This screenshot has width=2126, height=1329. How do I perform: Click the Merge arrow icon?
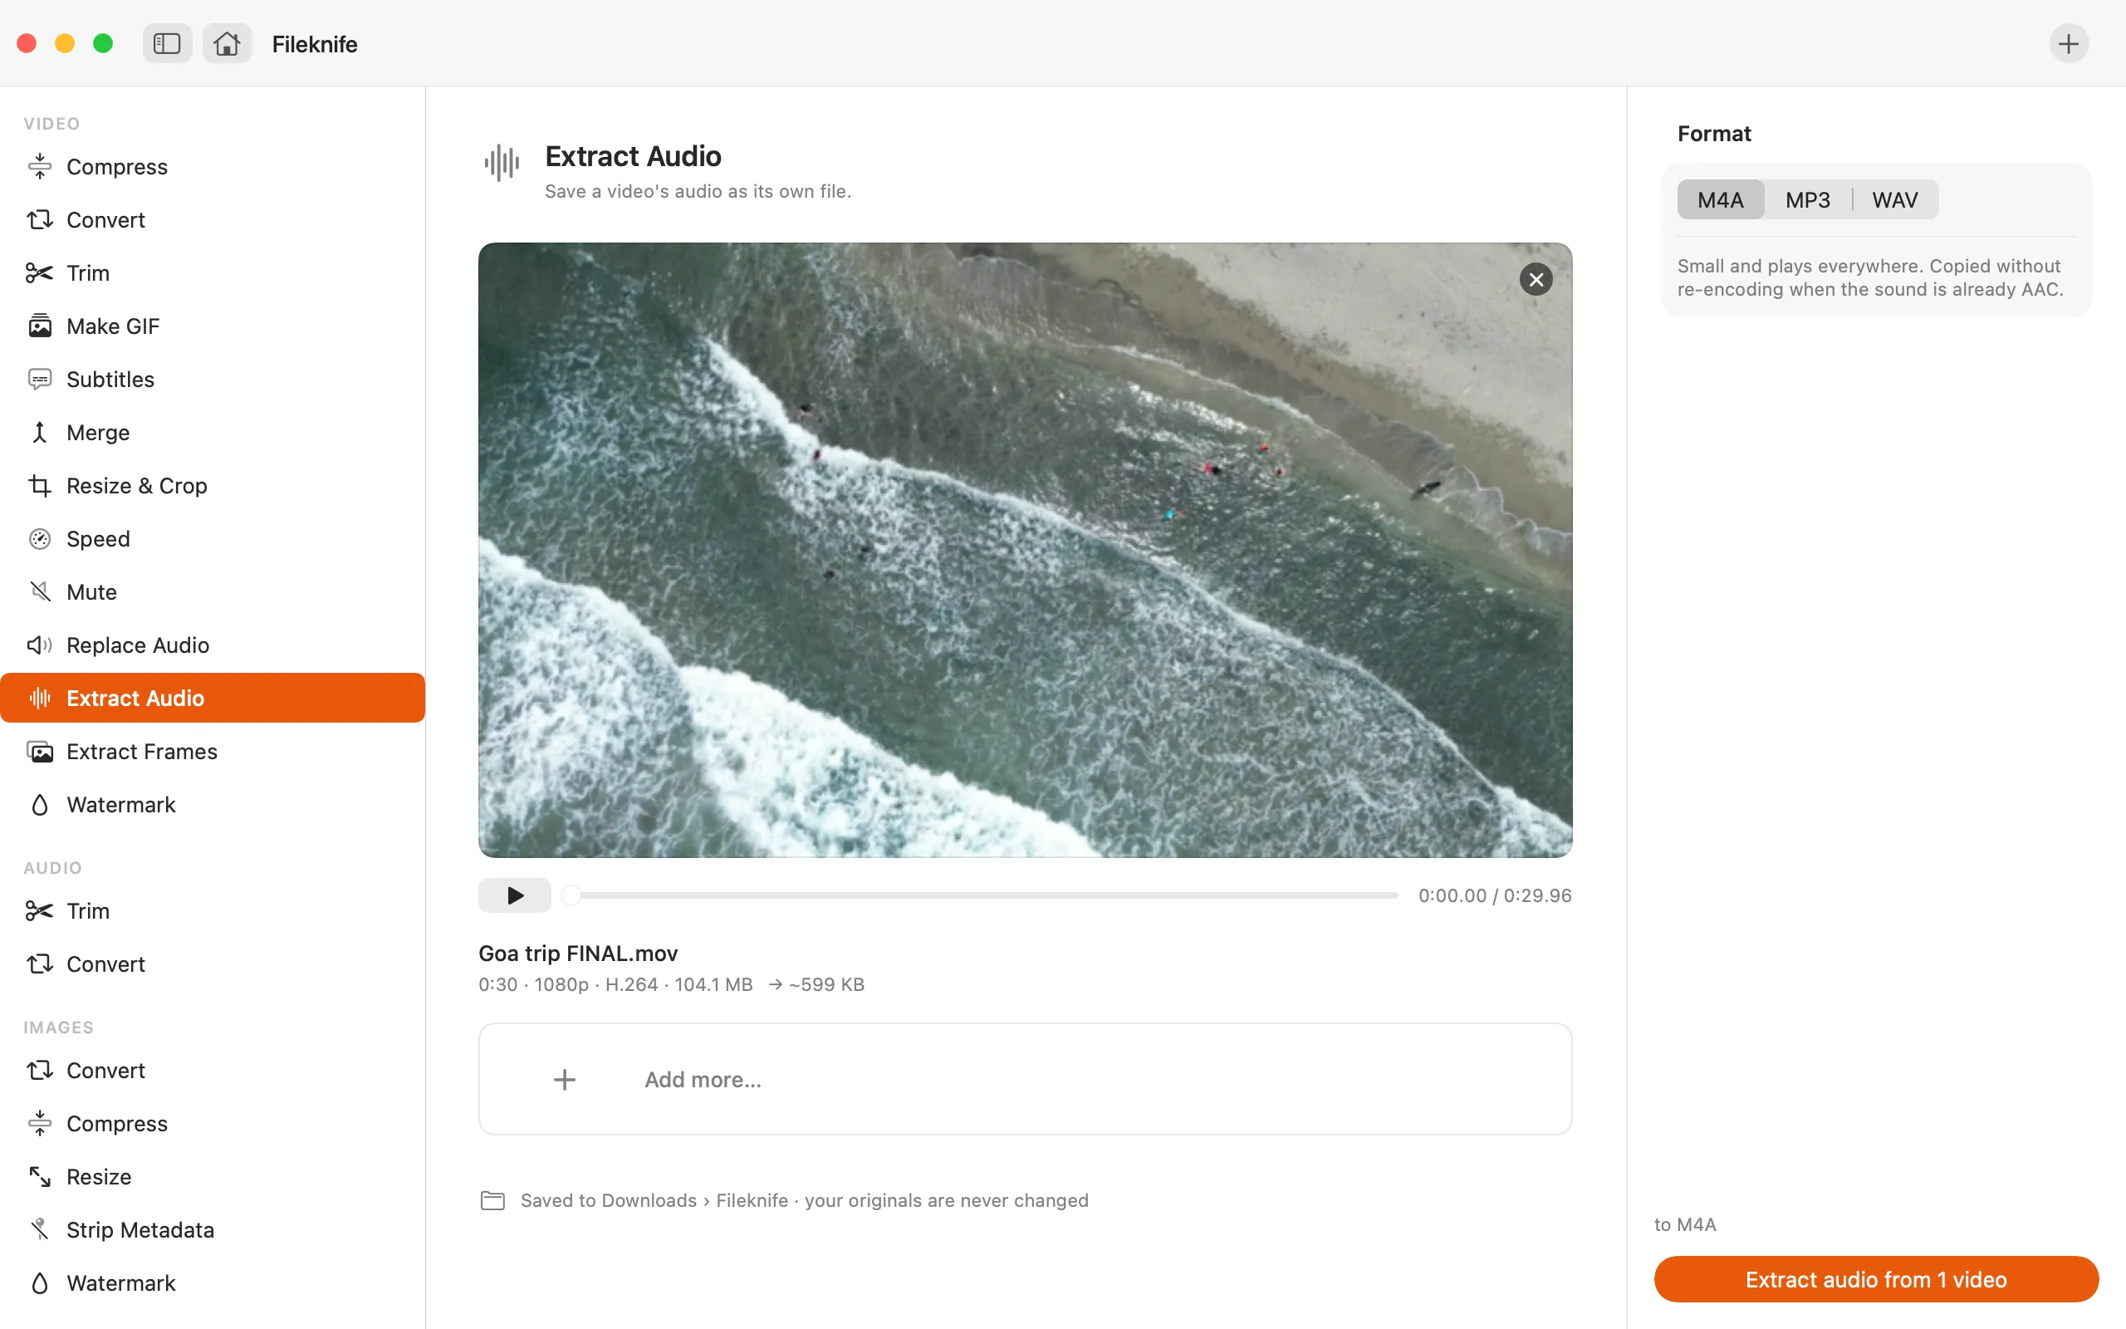tap(40, 433)
